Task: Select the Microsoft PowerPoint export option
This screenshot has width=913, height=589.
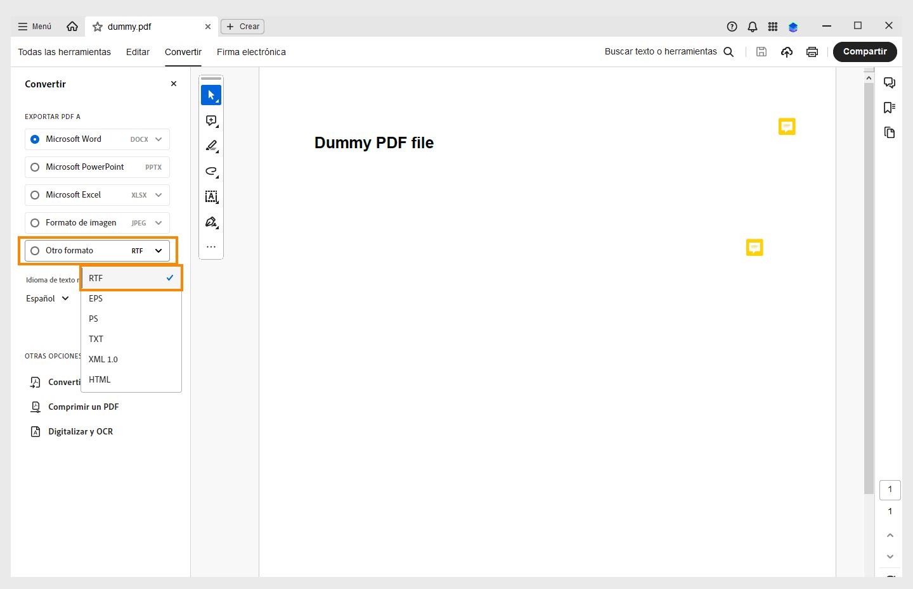Action: click(35, 167)
